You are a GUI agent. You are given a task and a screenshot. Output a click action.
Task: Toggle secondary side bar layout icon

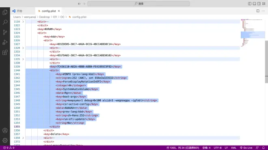point(259,4)
